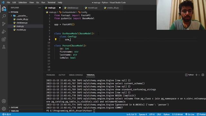Select the TERMINAL panel tab

tap(90, 75)
